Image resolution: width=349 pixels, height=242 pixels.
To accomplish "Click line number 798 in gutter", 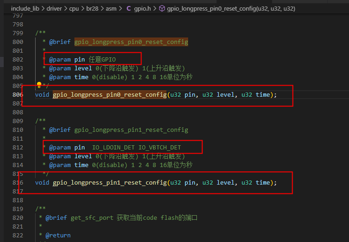I will point(18,24).
